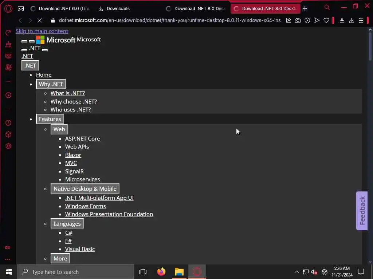Open the Blazor link

coord(73,155)
